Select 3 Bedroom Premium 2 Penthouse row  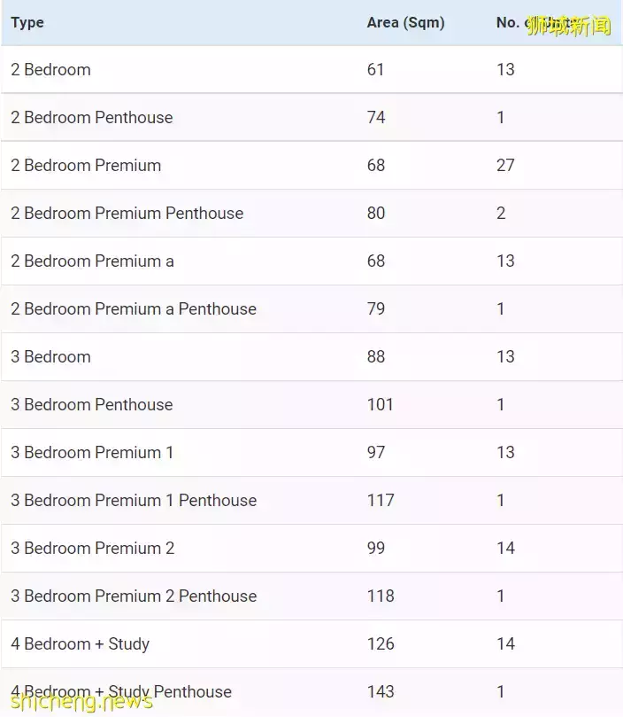[x=134, y=596]
